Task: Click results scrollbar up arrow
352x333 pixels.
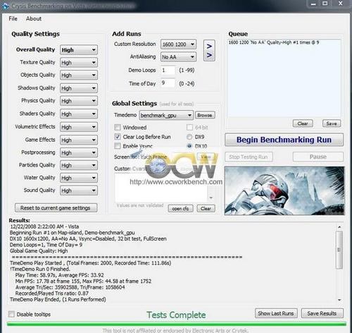Action: [x=339, y=227]
